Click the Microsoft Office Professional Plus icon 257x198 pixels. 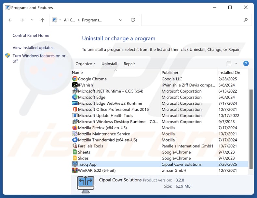(x=75, y=109)
